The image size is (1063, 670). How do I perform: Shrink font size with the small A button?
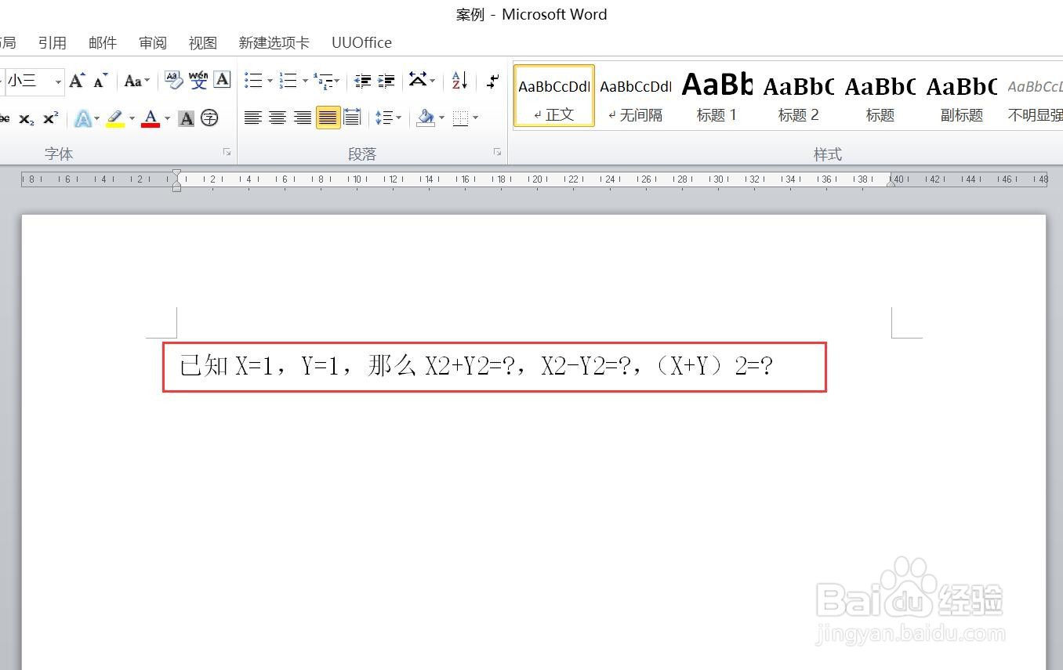(100, 81)
